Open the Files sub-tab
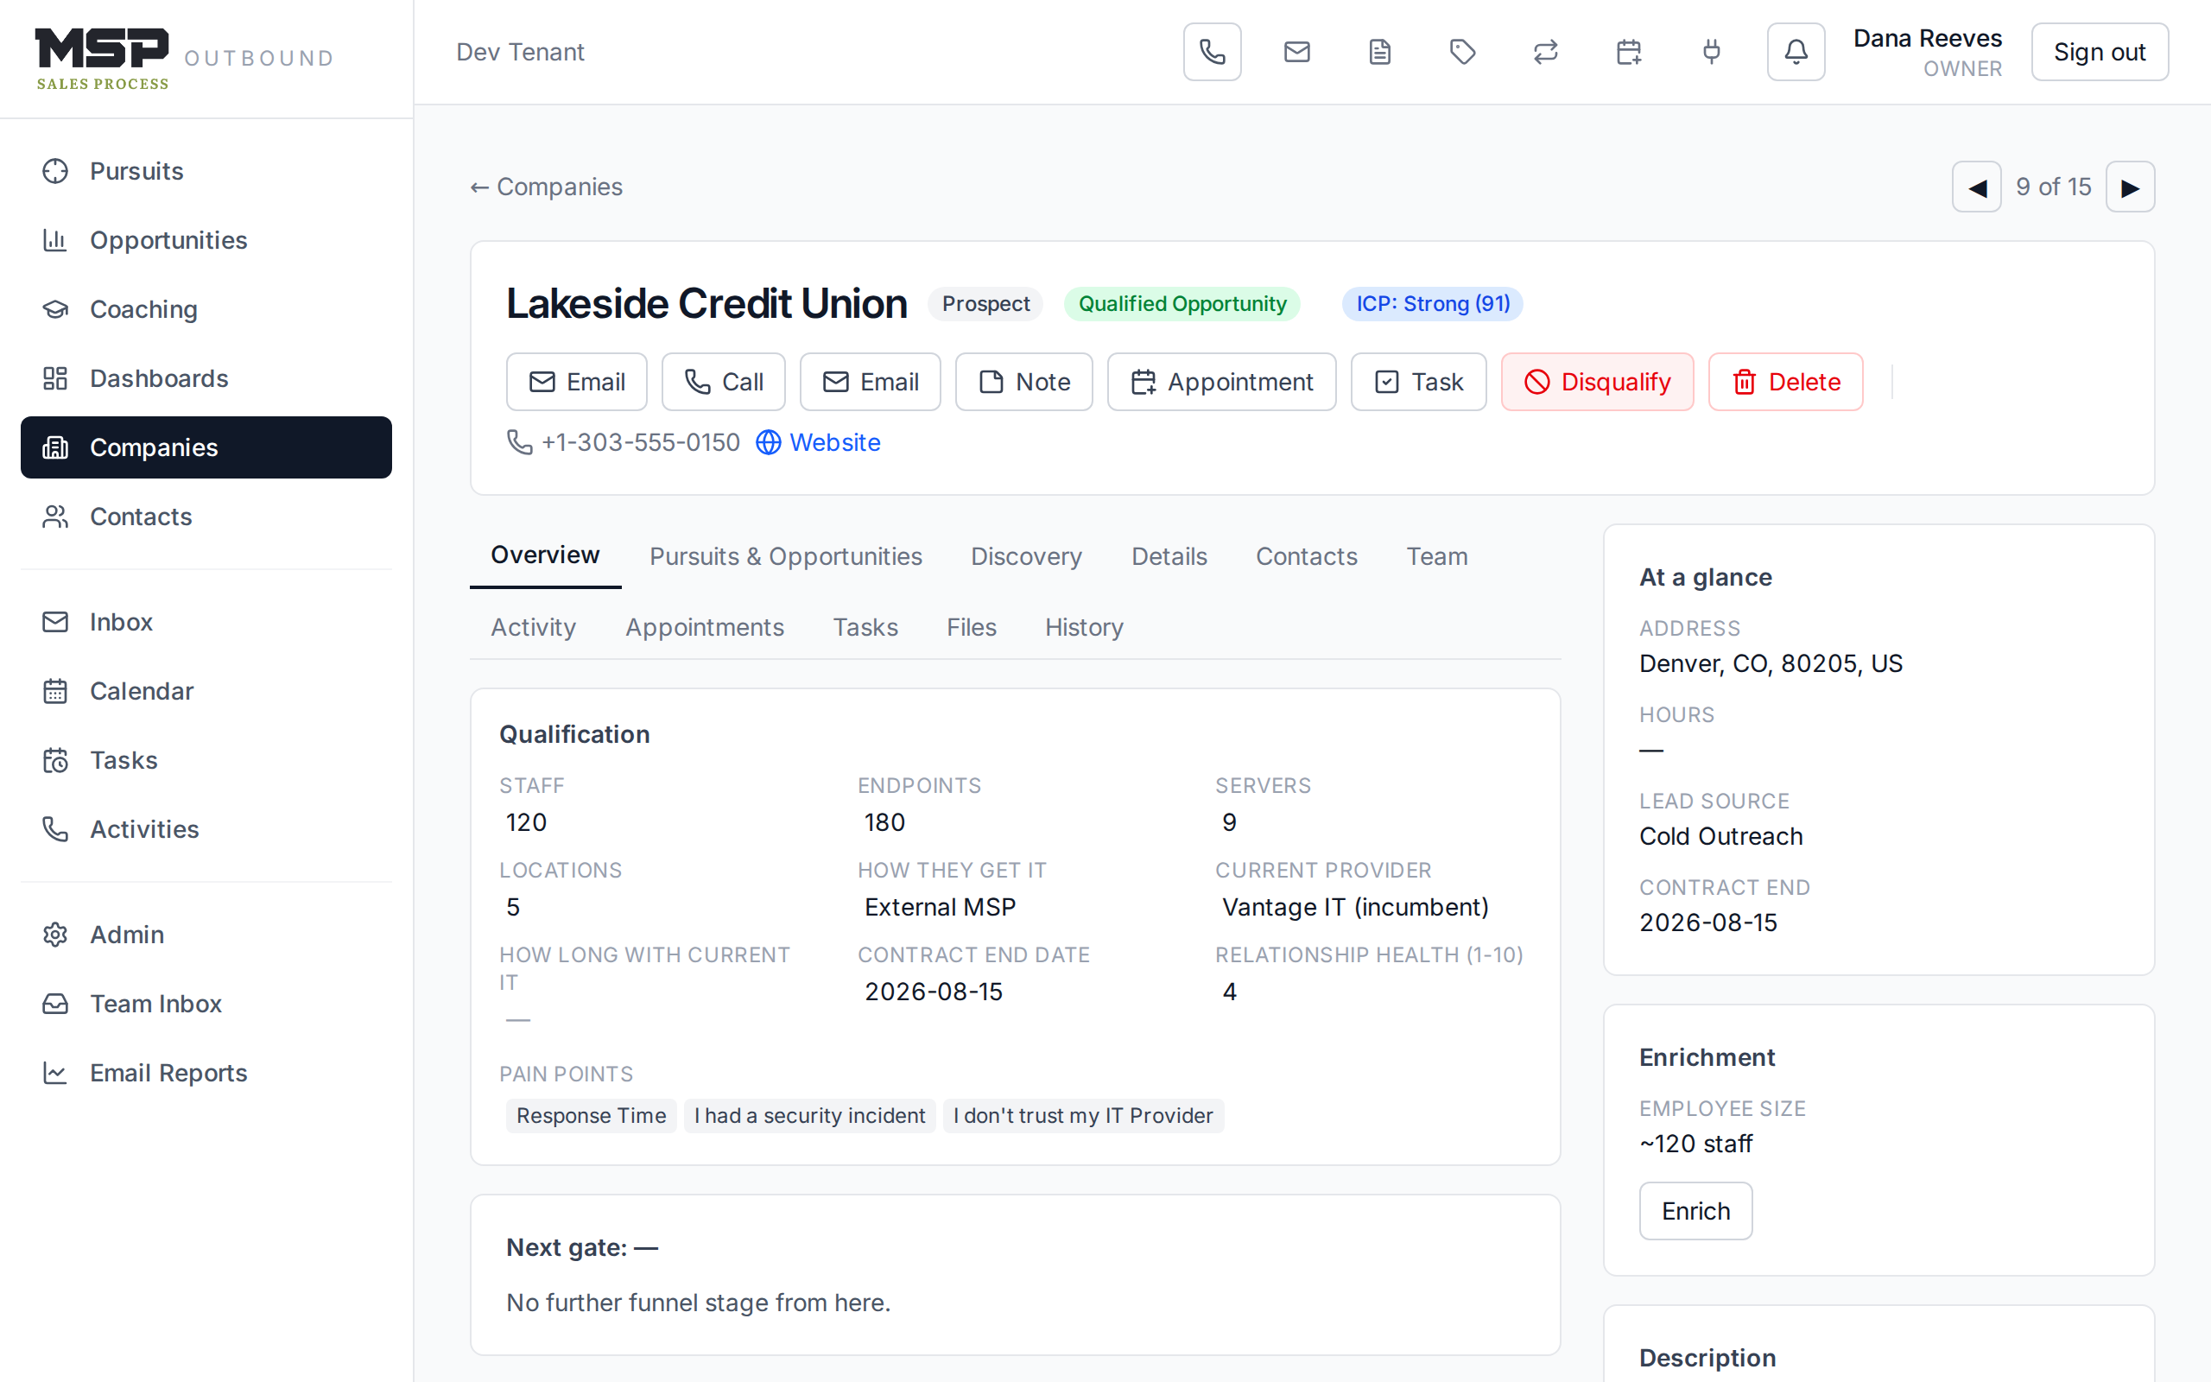 click(x=971, y=628)
